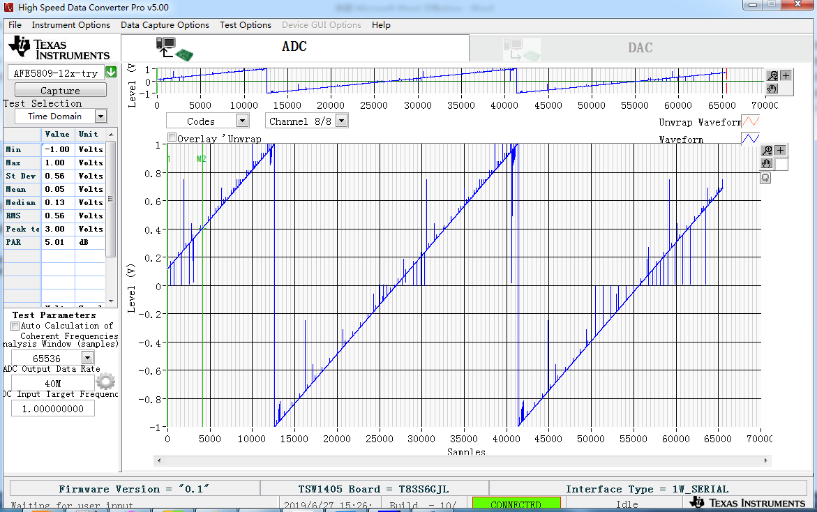The image size is (817, 512).
Task: Click the Firmware Version status text
Action: [134, 488]
